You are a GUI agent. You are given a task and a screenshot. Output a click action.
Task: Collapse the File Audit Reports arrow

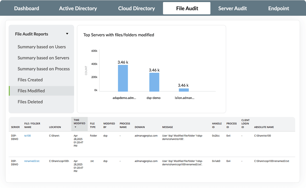point(67,34)
